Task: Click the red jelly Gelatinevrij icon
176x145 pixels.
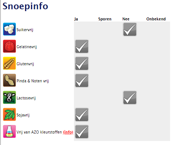Action: 9,46
